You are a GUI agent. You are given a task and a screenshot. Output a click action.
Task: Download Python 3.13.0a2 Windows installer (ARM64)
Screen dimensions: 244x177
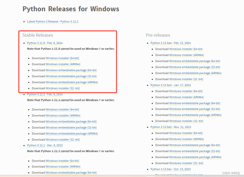pyautogui.click(x=187, y=139)
